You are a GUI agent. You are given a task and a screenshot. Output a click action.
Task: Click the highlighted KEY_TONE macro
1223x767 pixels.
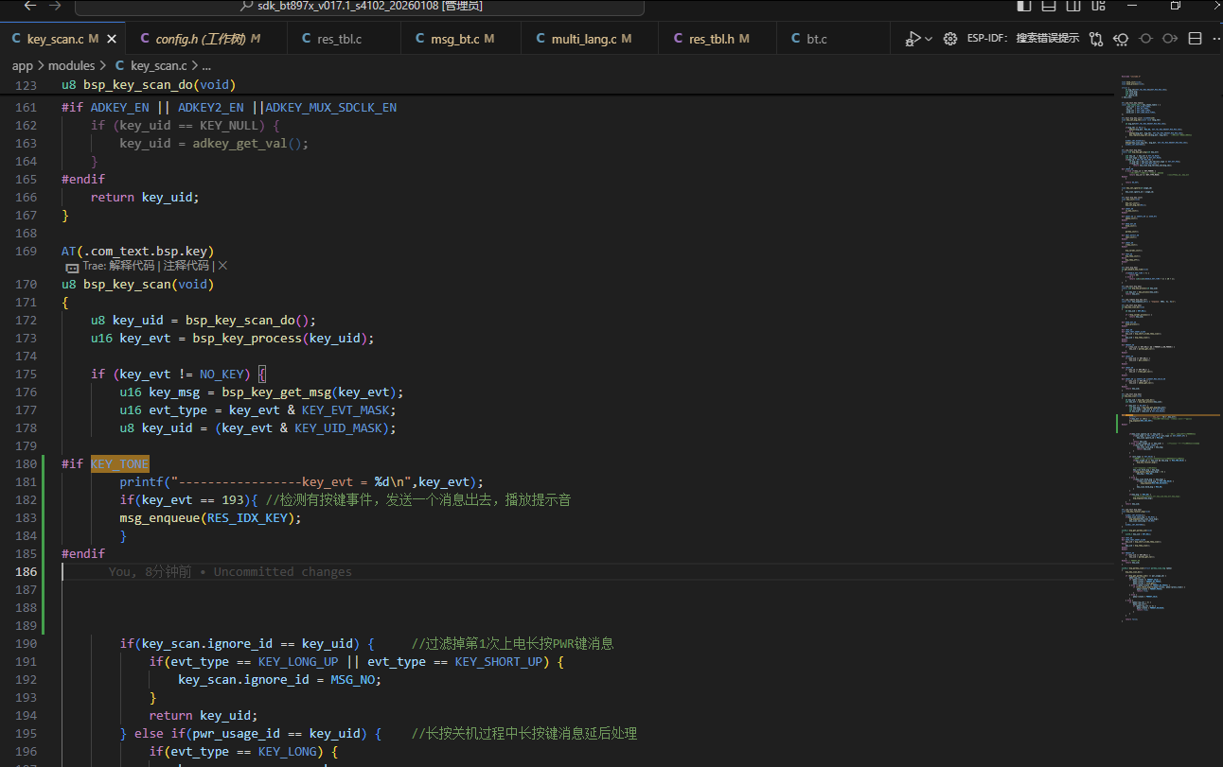click(120, 463)
